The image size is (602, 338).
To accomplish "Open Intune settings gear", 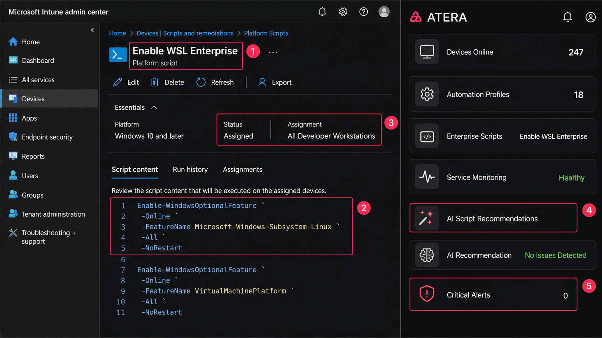I will tap(343, 12).
